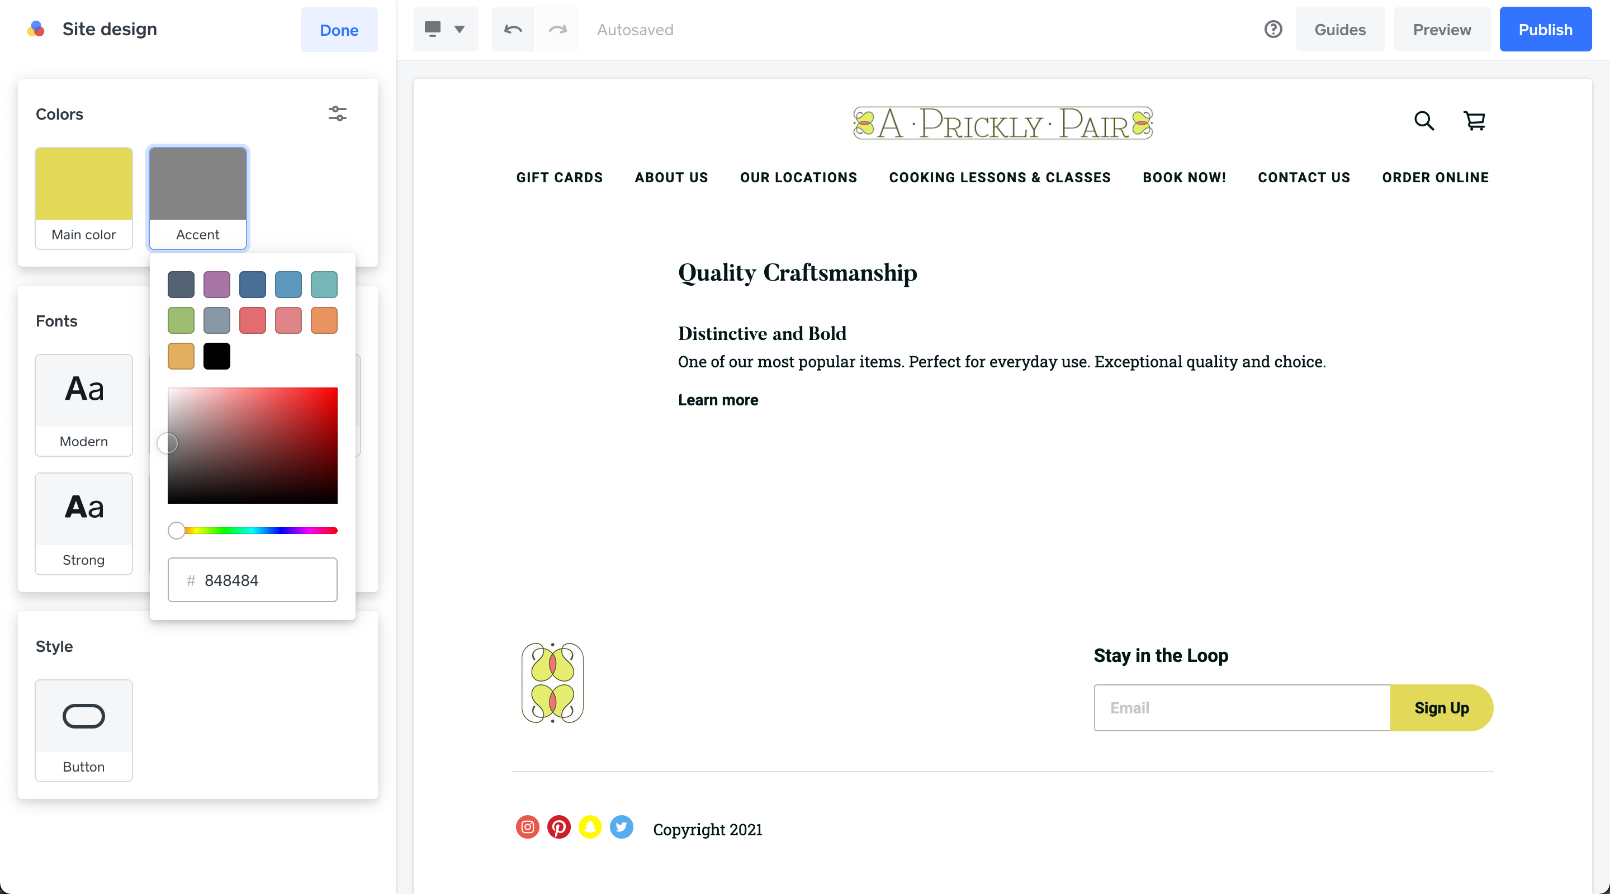Click the Instagram social icon

coord(528,827)
